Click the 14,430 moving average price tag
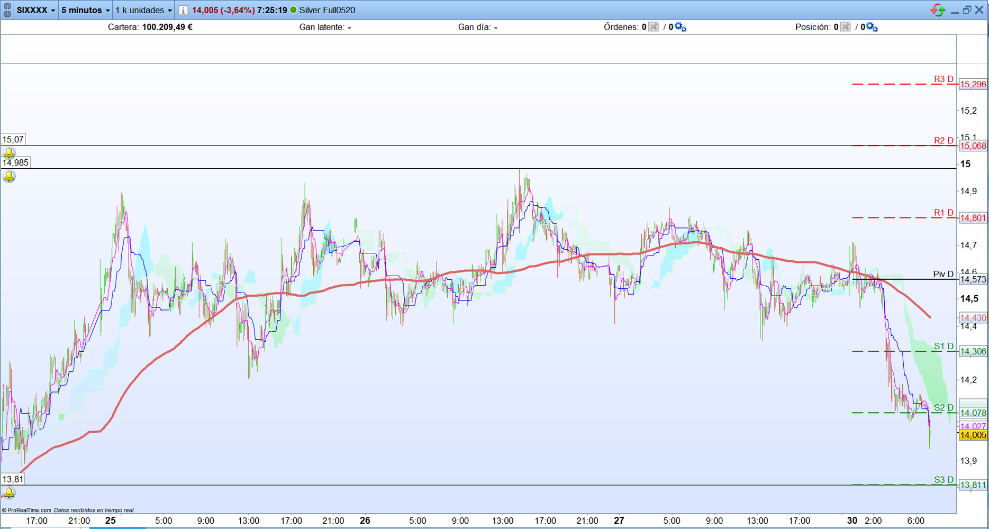Image resolution: width=989 pixels, height=529 pixels. 973,318
